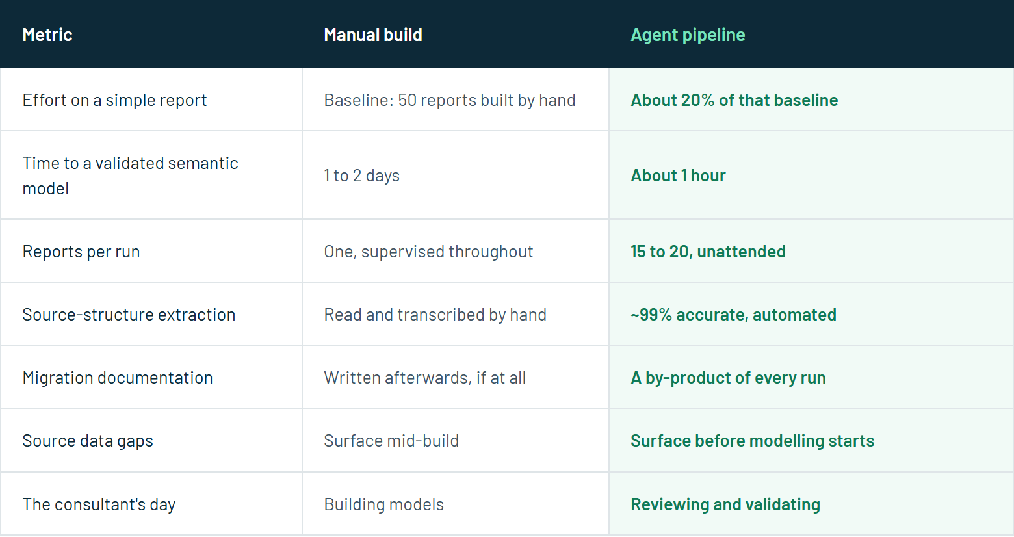
Task: Select 'Reviewing and validating' cell
Action: tap(811, 504)
